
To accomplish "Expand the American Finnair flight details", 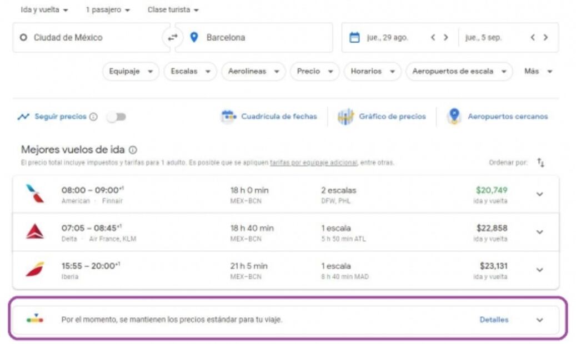I will click(x=539, y=193).
